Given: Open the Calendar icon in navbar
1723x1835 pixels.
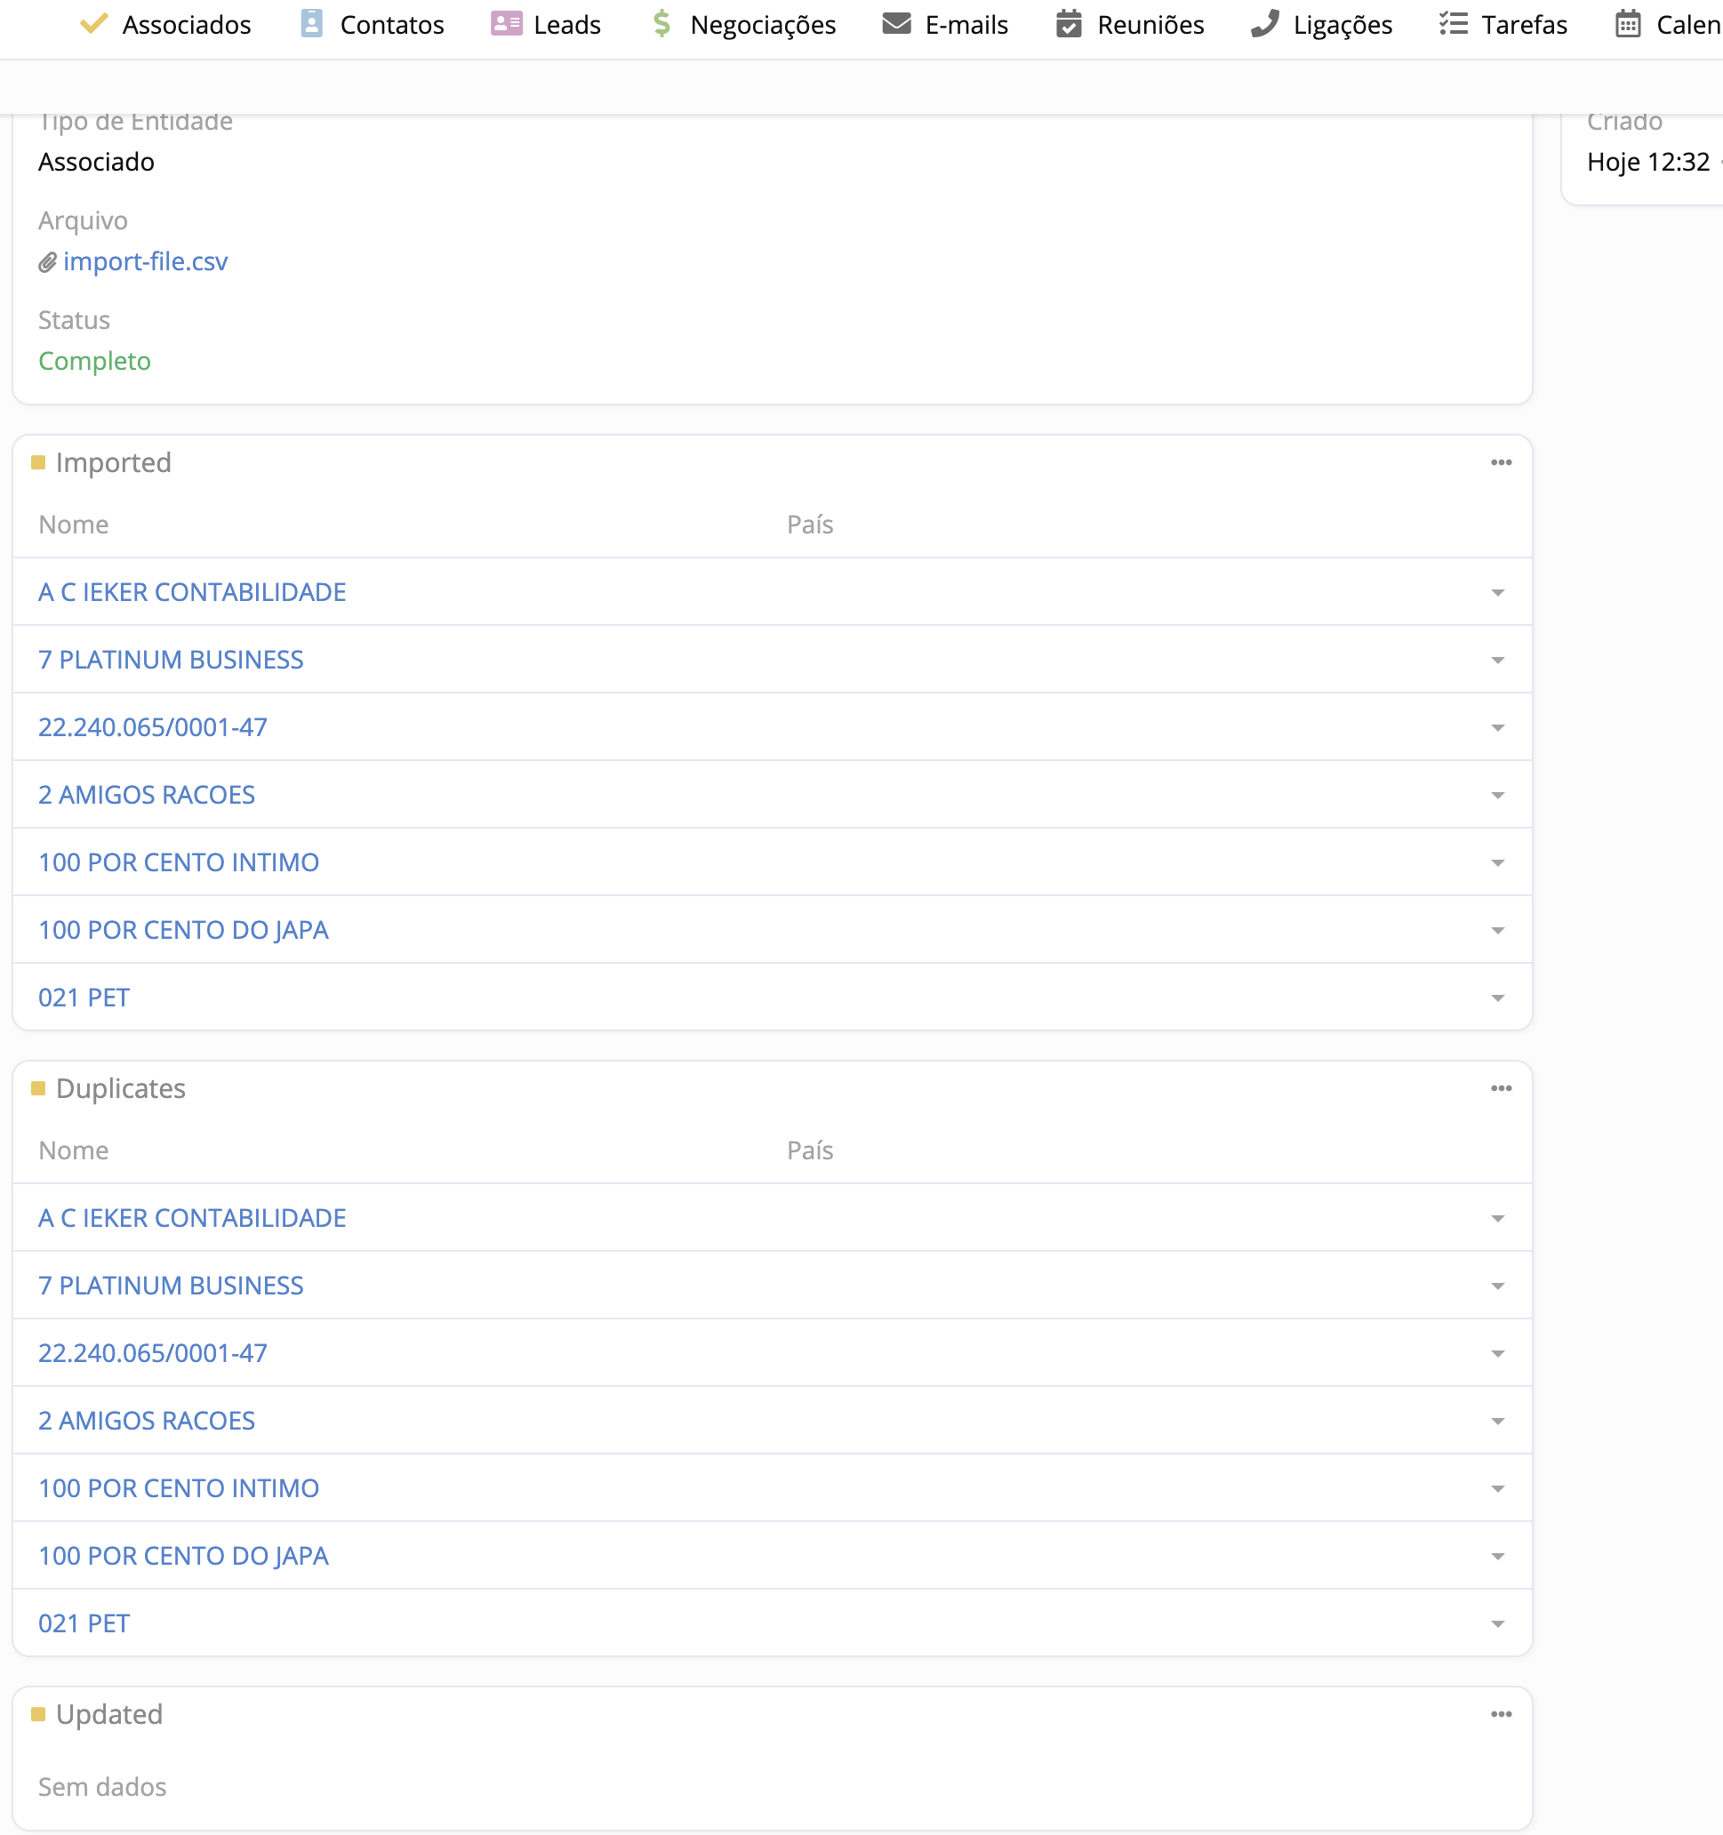Looking at the screenshot, I should coord(1628,24).
